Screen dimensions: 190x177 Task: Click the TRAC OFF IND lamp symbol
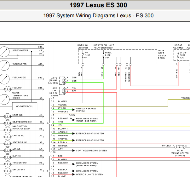[8, 164]
